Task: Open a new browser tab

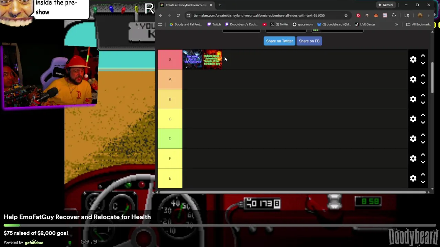Action: [220, 5]
